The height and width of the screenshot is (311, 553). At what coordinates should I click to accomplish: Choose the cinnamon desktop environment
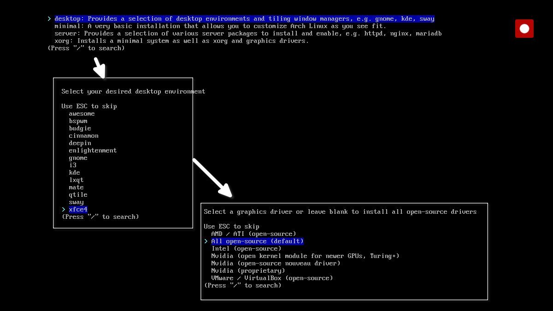click(x=83, y=135)
